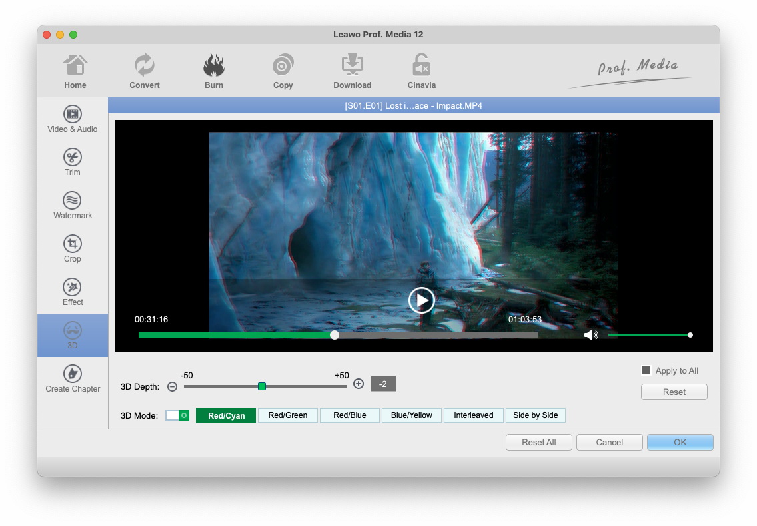Decrease 3D depth with minus button
757x526 pixels.
(172, 386)
